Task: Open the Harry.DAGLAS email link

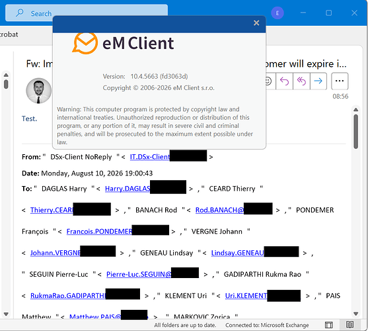Action: (128, 189)
